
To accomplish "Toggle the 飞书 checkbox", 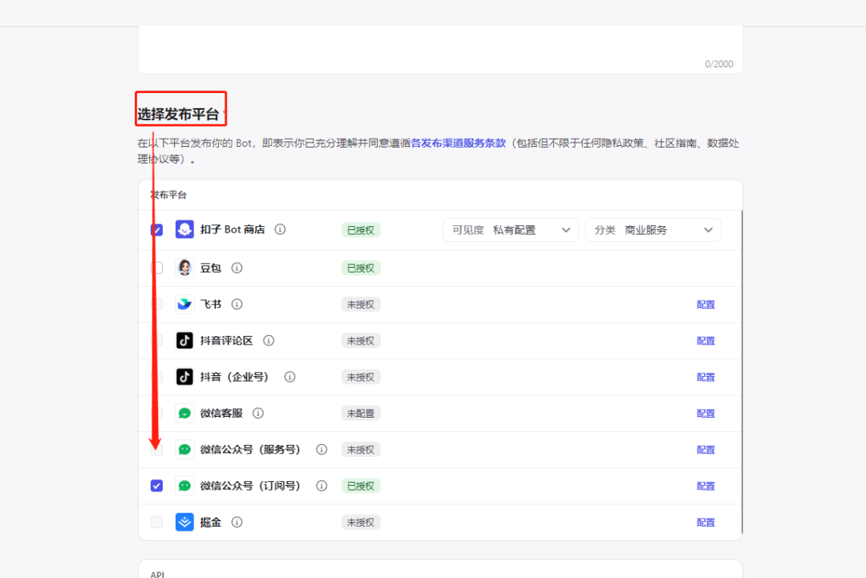I will point(157,304).
